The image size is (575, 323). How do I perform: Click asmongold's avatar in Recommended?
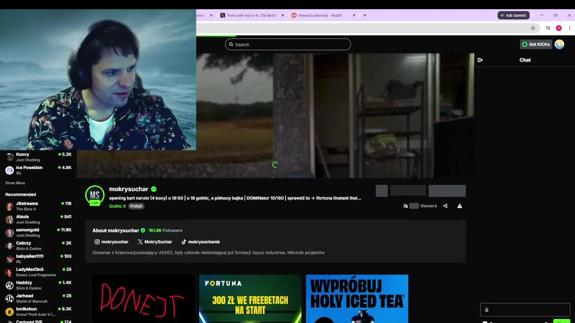point(9,232)
